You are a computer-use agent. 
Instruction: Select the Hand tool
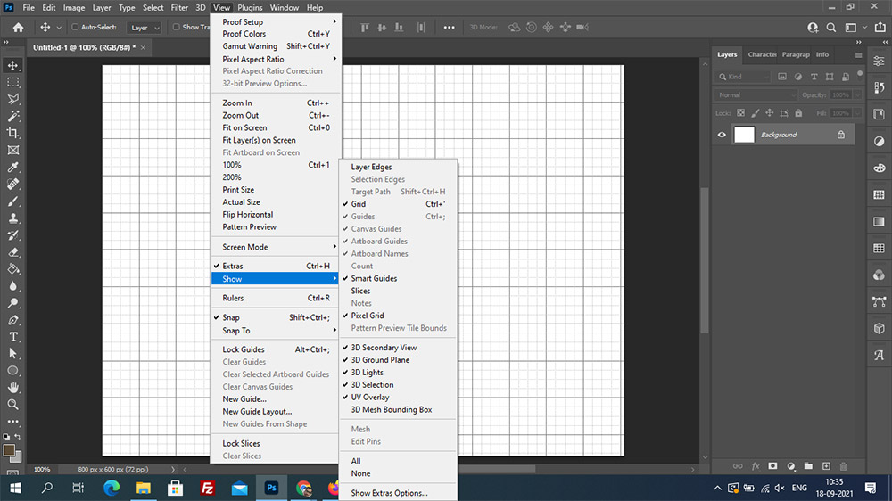(12, 388)
